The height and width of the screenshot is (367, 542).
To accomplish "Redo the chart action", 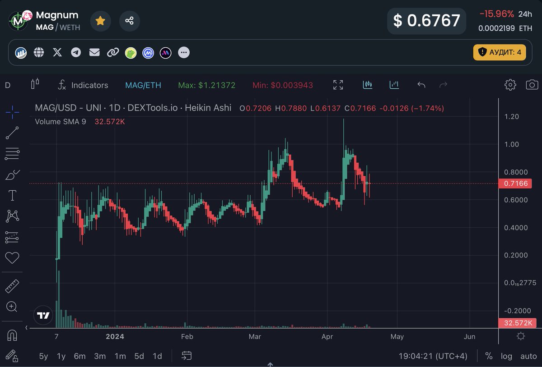I will 443,85.
